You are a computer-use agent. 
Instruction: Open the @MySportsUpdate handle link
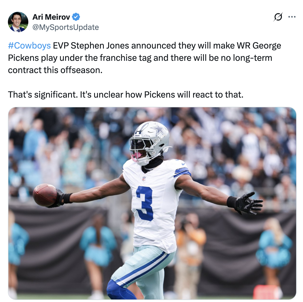click(x=66, y=27)
